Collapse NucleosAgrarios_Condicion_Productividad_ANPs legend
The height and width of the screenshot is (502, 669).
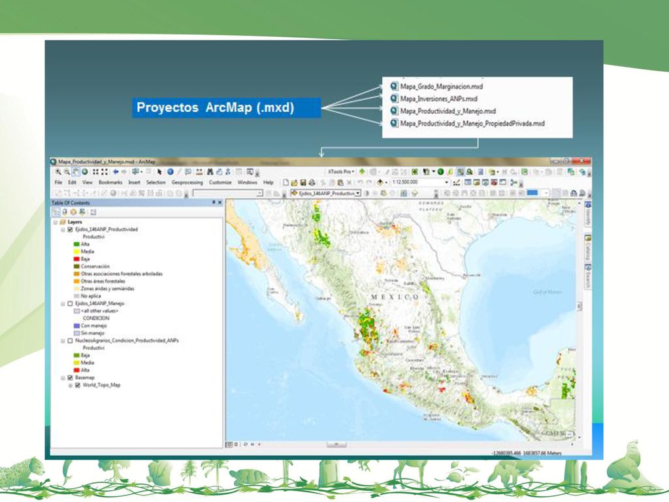click(x=63, y=341)
